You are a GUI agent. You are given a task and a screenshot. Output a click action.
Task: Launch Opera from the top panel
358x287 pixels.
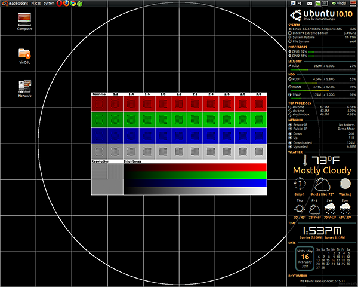[x=59, y=3]
